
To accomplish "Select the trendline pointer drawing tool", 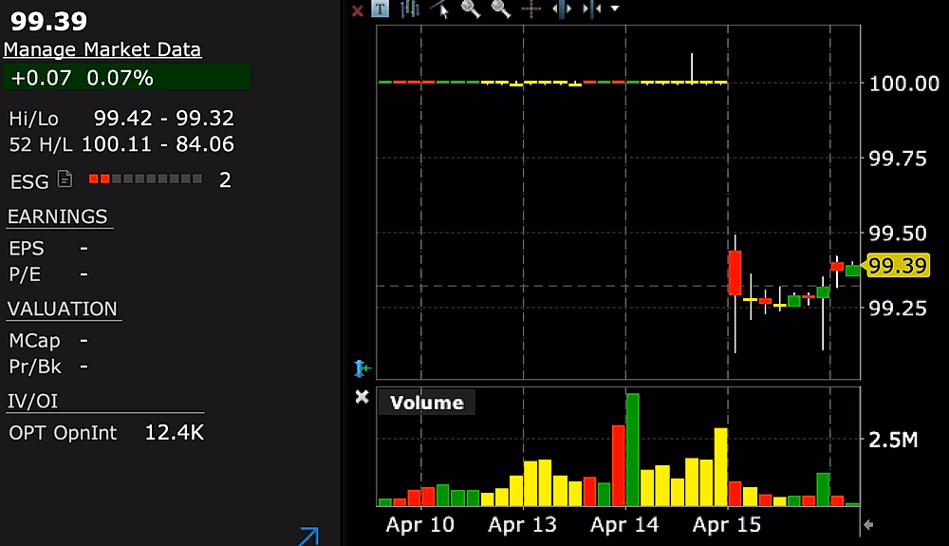I will tap(440, 9).
